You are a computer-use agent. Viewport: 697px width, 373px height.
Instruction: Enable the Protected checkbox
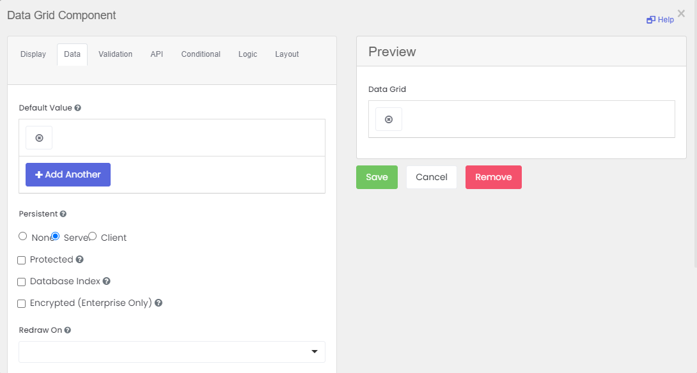pyautogui.click(x=22, y=260)
